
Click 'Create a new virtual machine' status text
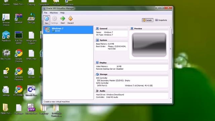point(57,102)
